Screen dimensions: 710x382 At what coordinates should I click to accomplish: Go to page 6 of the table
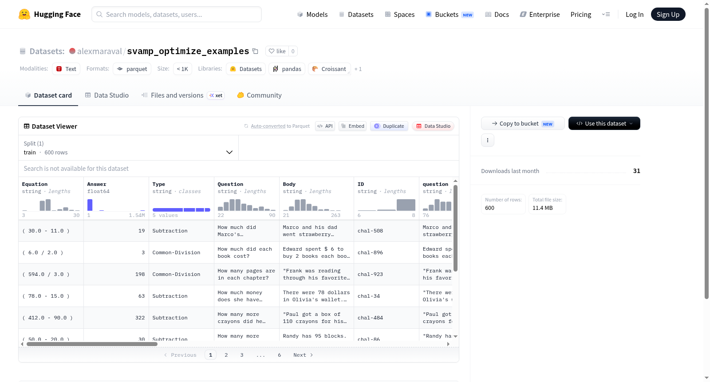[280, 355]
